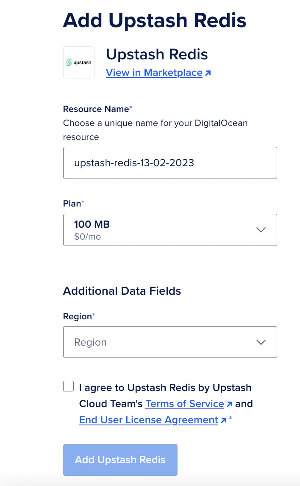Screen dimensions: 300x486
Task: Click the external arrow icon beside View in Marketplace
Action: (x=208, y=73)
